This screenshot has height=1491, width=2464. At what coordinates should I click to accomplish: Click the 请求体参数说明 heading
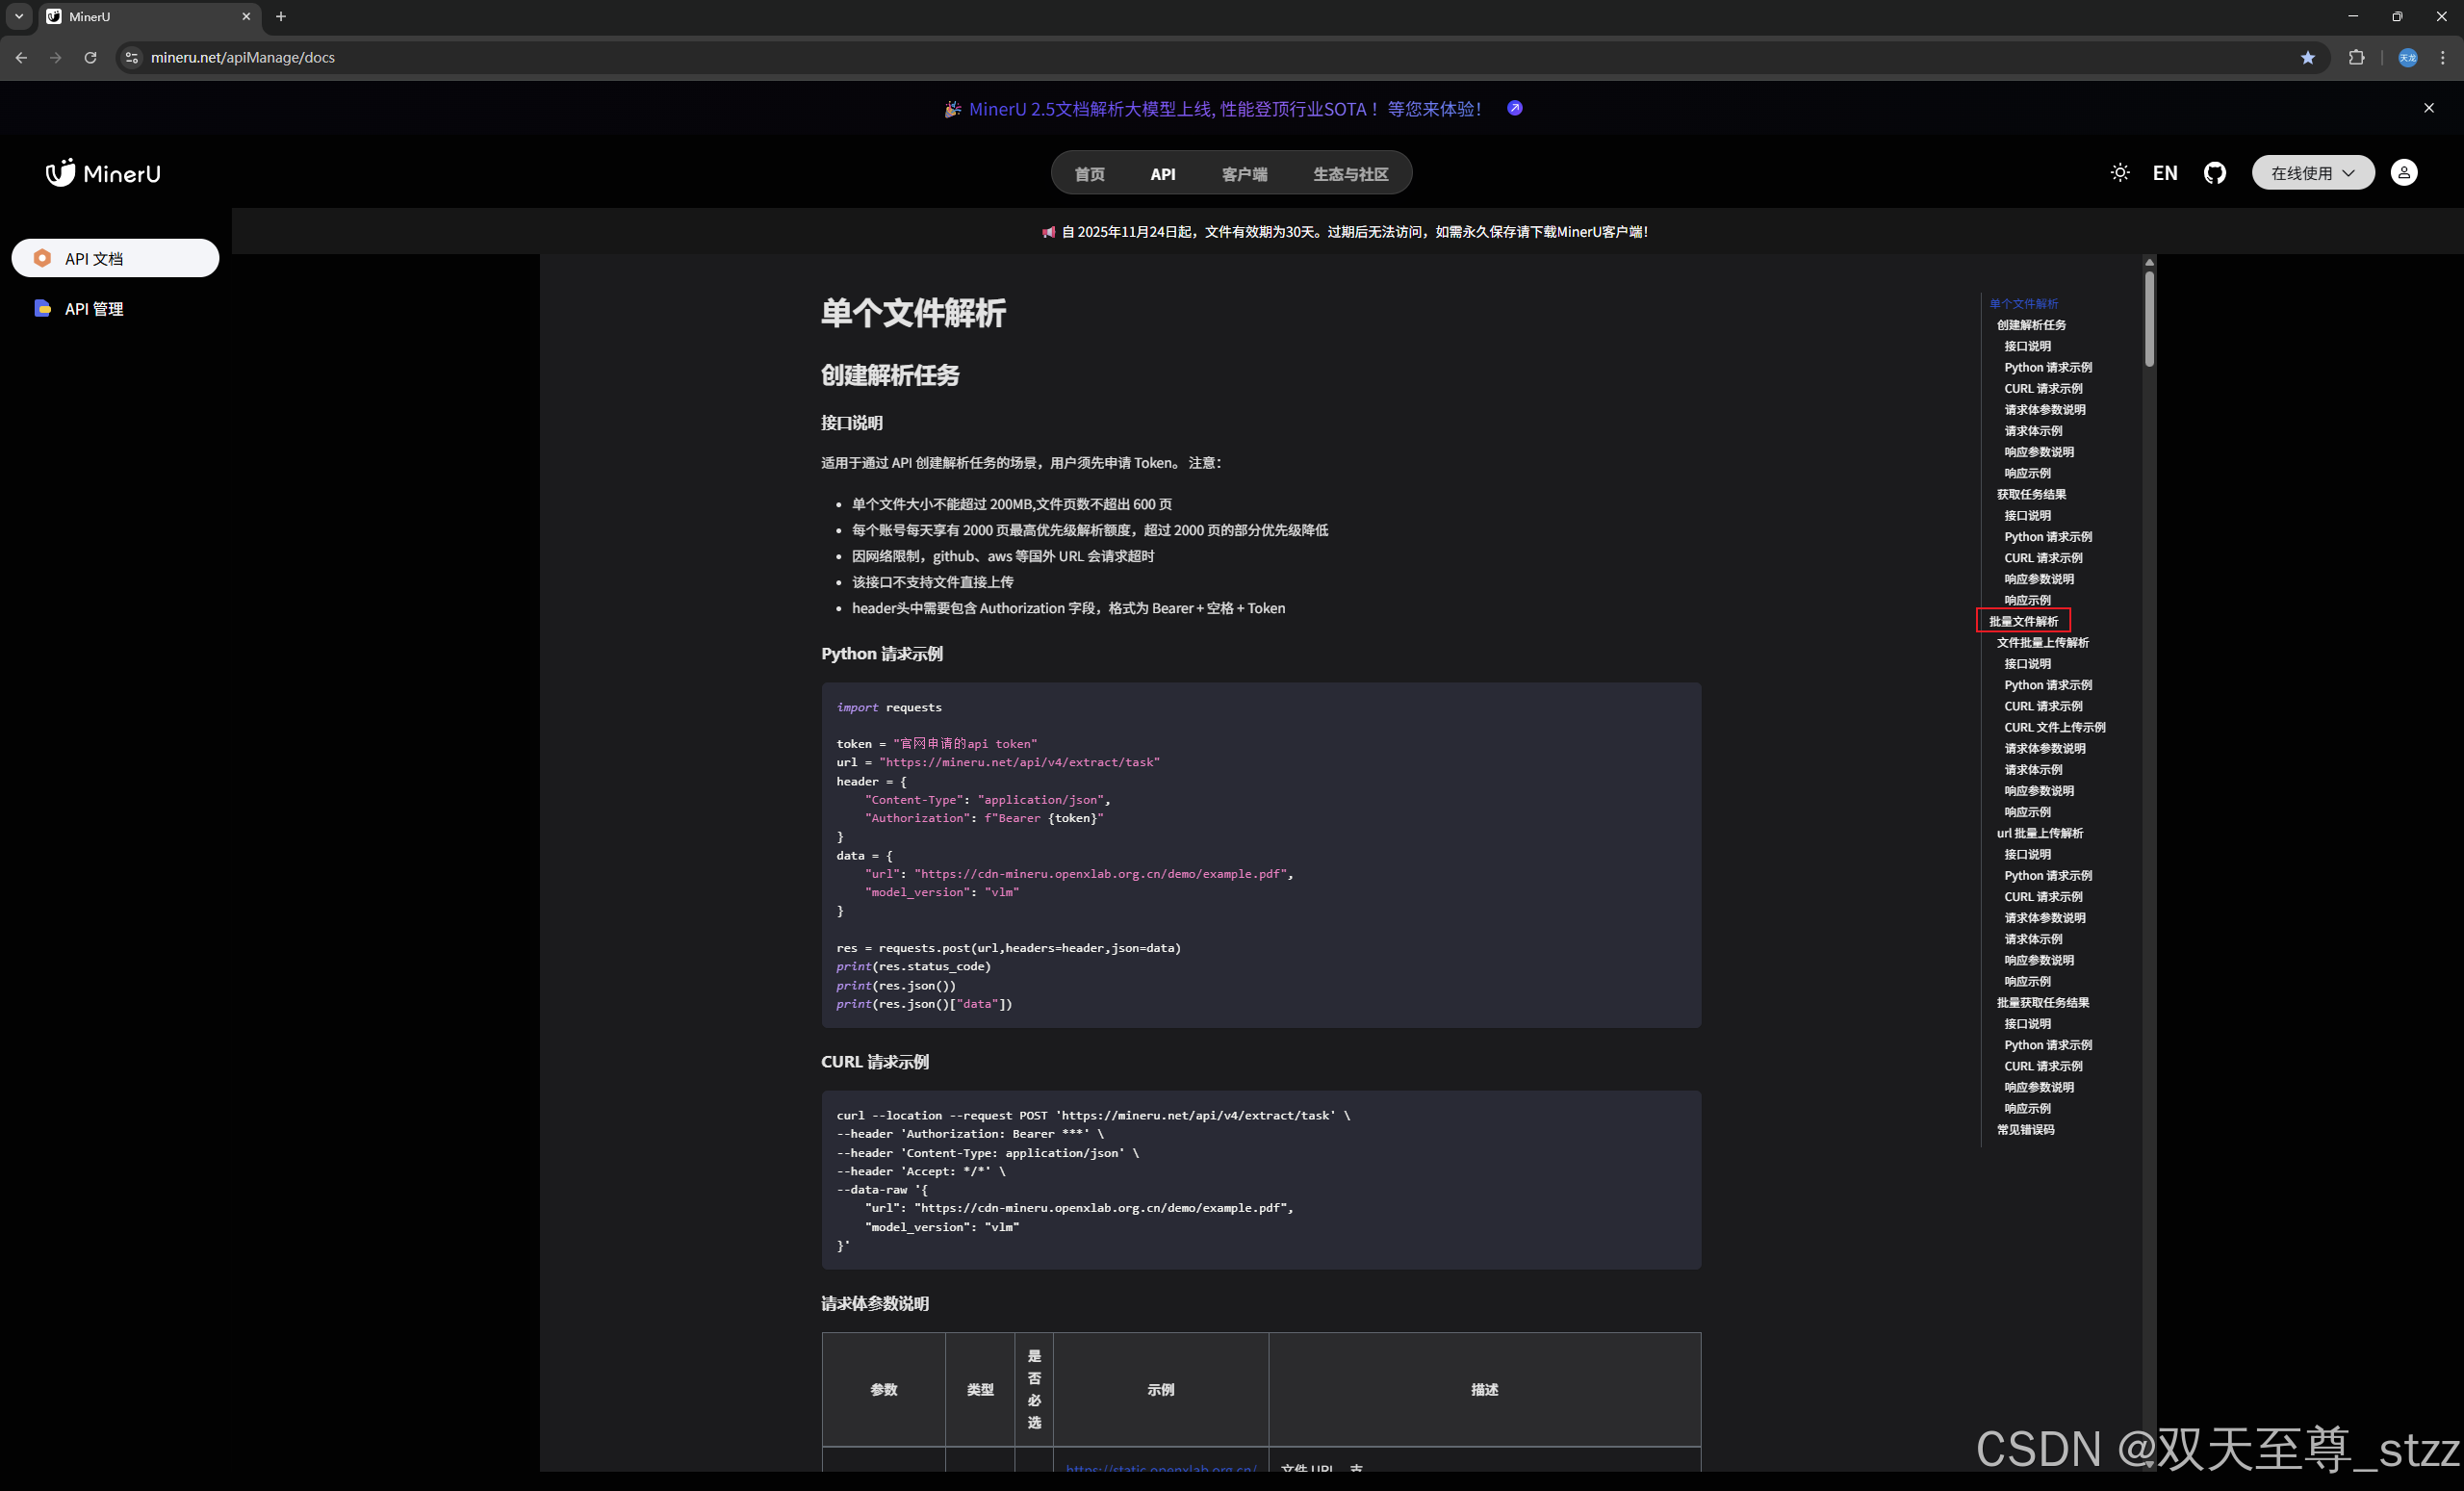click(874, 1304)
